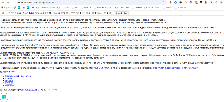Expand the SEO bookmarks folder

(75, 8)
